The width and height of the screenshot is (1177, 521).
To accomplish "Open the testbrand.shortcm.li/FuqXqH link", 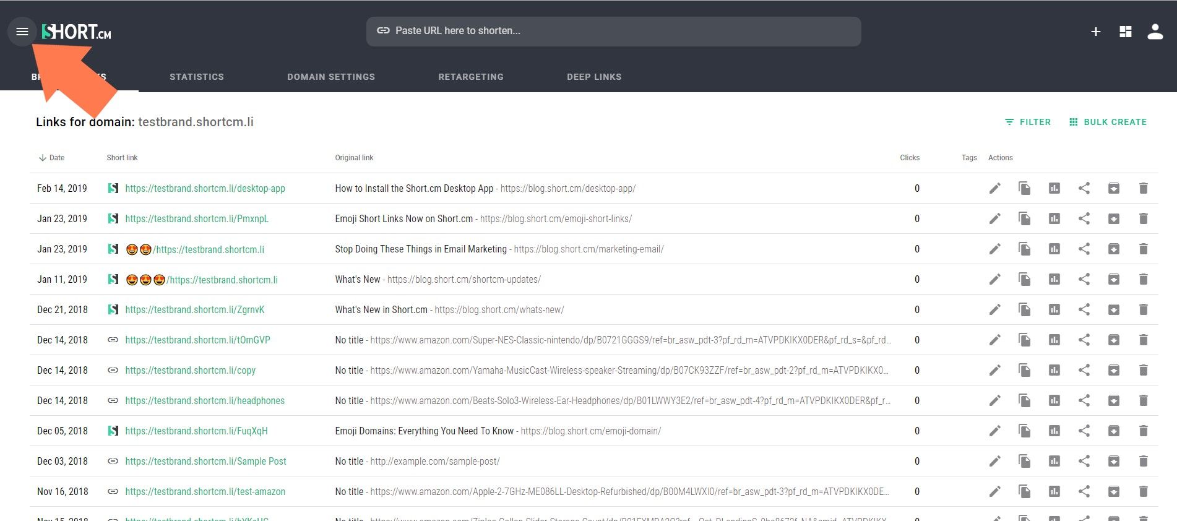I will tap(196, 431).
